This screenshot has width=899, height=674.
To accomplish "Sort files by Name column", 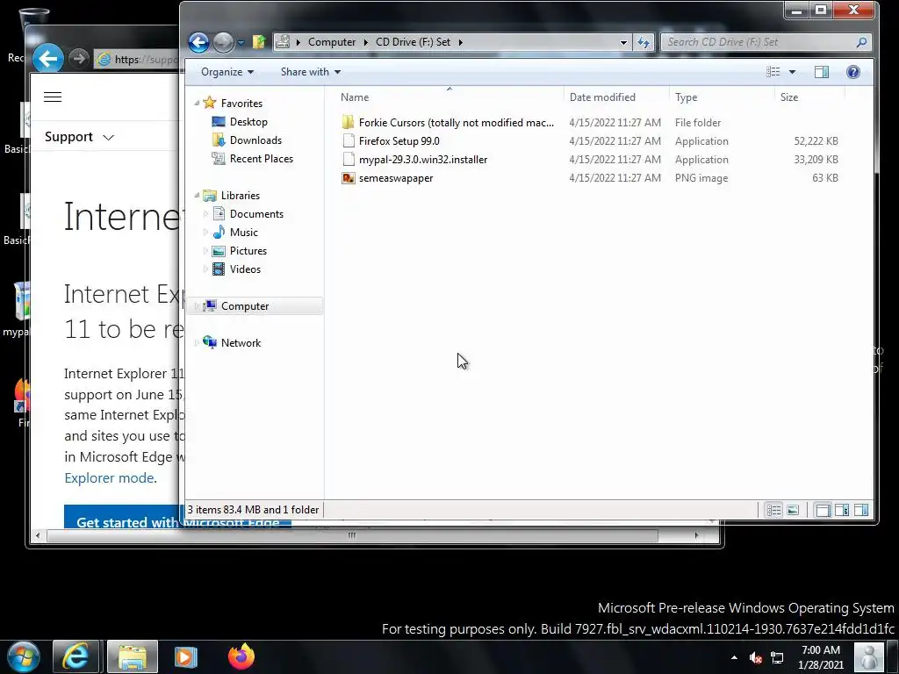I will tap(449, 97).
